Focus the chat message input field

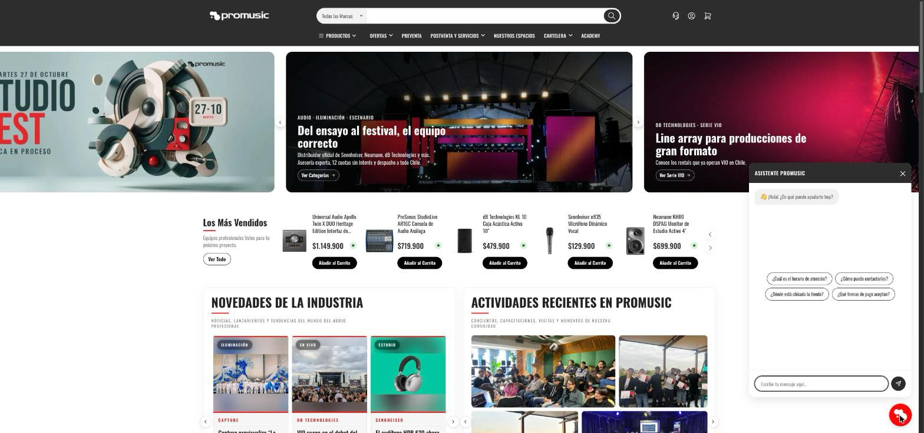pos(821,384)
